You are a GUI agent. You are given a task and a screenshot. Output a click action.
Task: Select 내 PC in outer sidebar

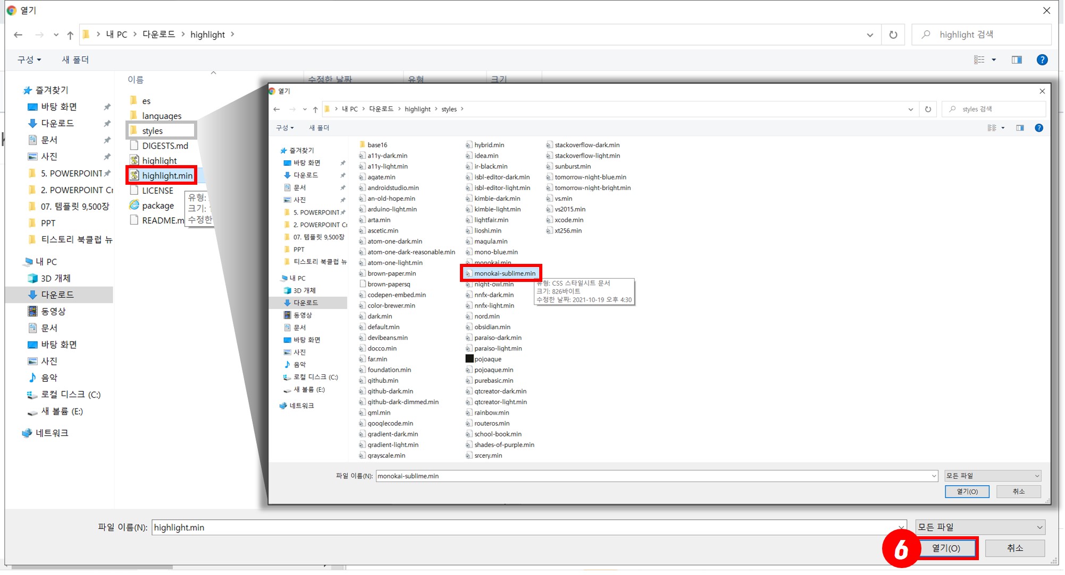[x=46, y=262]
